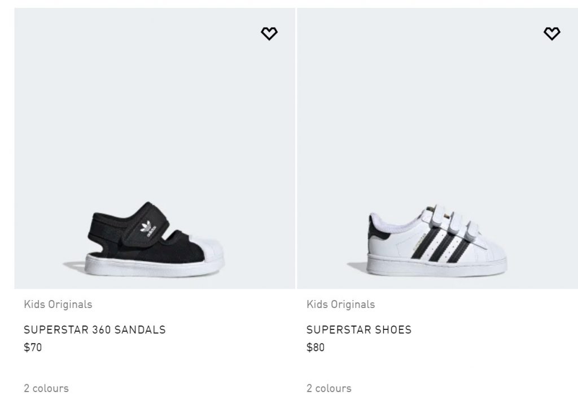This screenshot has width=578, height=404.
Task: Show the 2 colours for Superstar 360 Sandals
Action: (x=46, y=388)
